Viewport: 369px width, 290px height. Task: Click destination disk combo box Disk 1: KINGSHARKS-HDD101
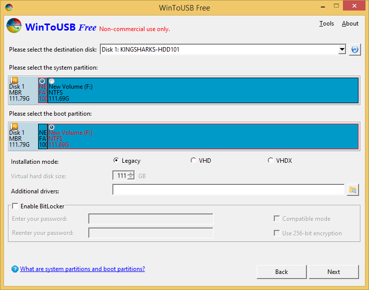pos(223,50)
